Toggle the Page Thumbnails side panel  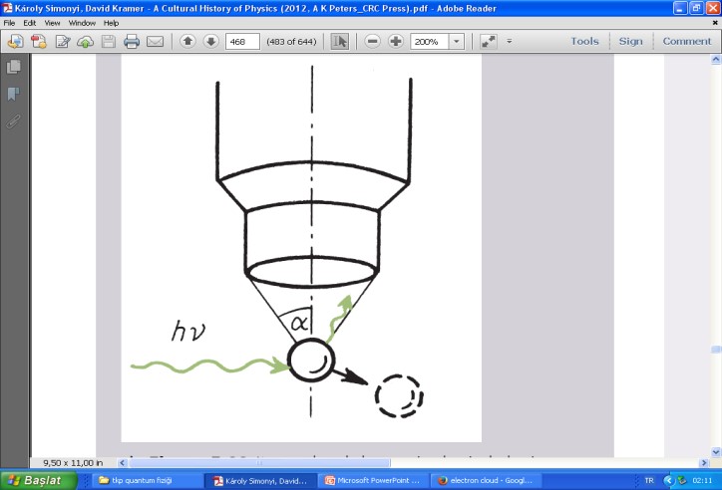click(14, 68)
